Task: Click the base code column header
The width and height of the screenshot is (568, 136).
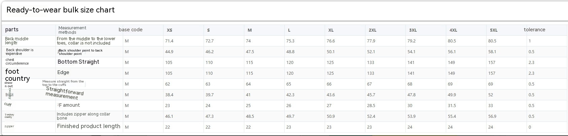Action: tap(131, 30)
